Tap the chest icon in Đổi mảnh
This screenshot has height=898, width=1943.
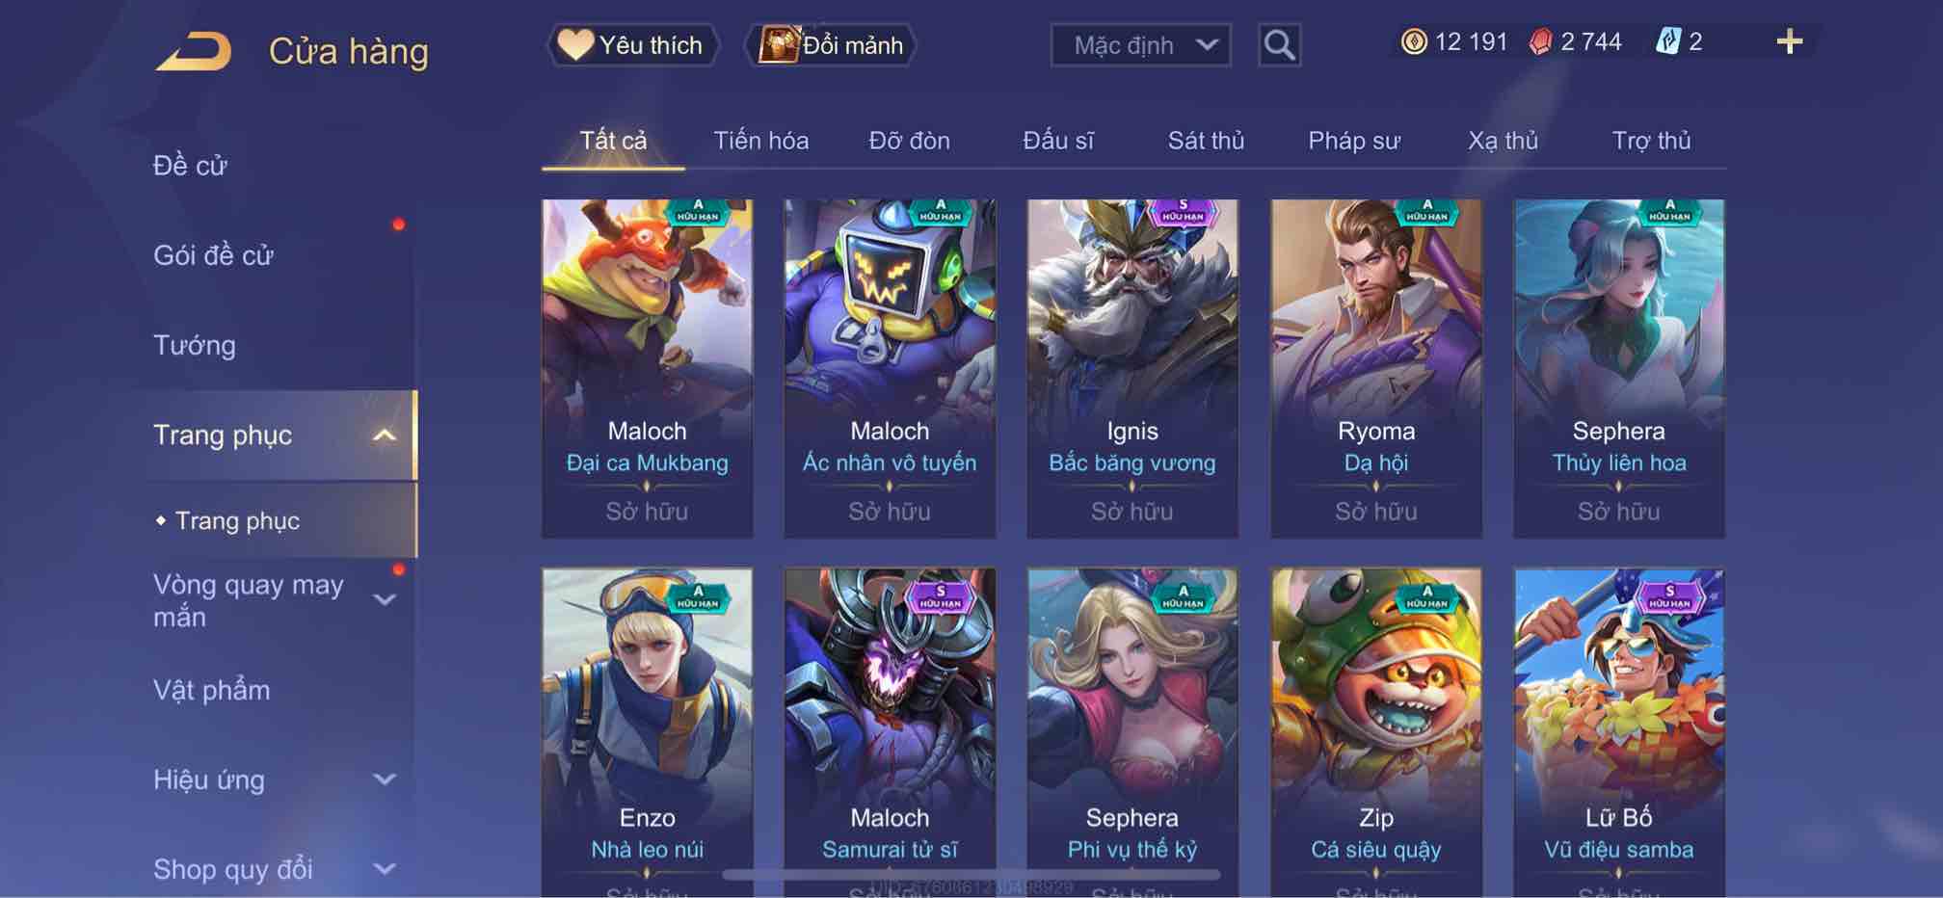tap(779, 45)
